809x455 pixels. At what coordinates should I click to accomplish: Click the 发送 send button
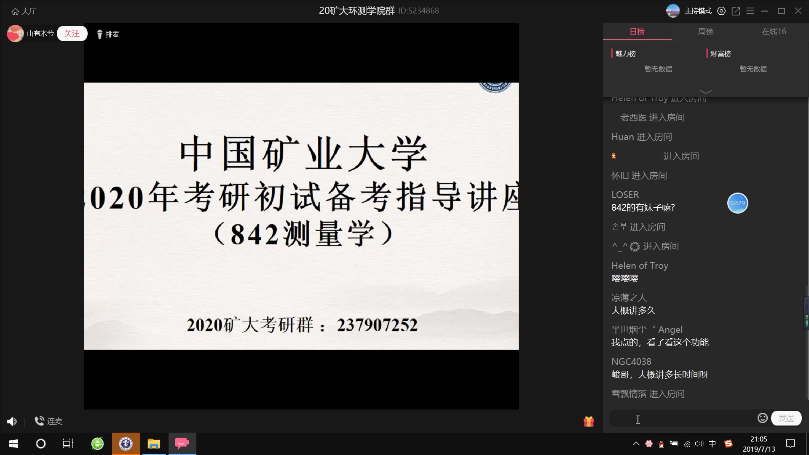coord(786,418)
